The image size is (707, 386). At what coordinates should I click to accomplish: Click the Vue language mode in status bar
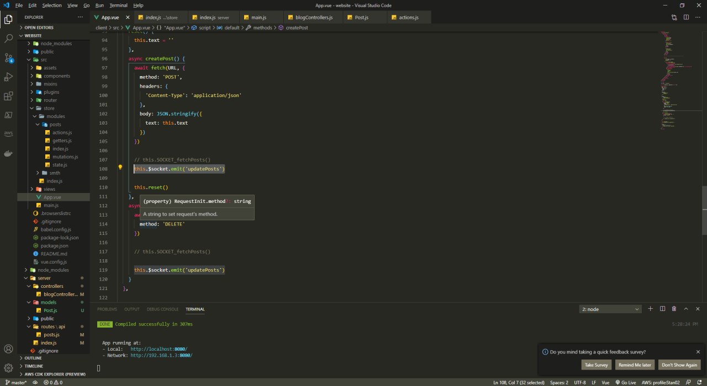[x=605, y=382]
